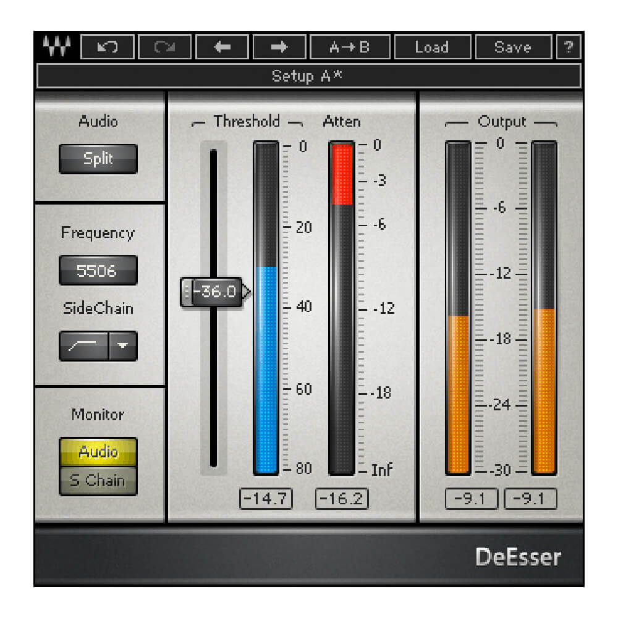Image resolution: width=618 pixels, height=618 pixels.
Task: Reset the -14.7 threshold peak readout
Action: point(266,499)
